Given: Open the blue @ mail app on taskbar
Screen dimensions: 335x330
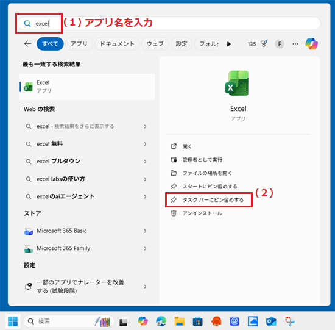Looking at the screenshot, I should [x=234, y=321].
